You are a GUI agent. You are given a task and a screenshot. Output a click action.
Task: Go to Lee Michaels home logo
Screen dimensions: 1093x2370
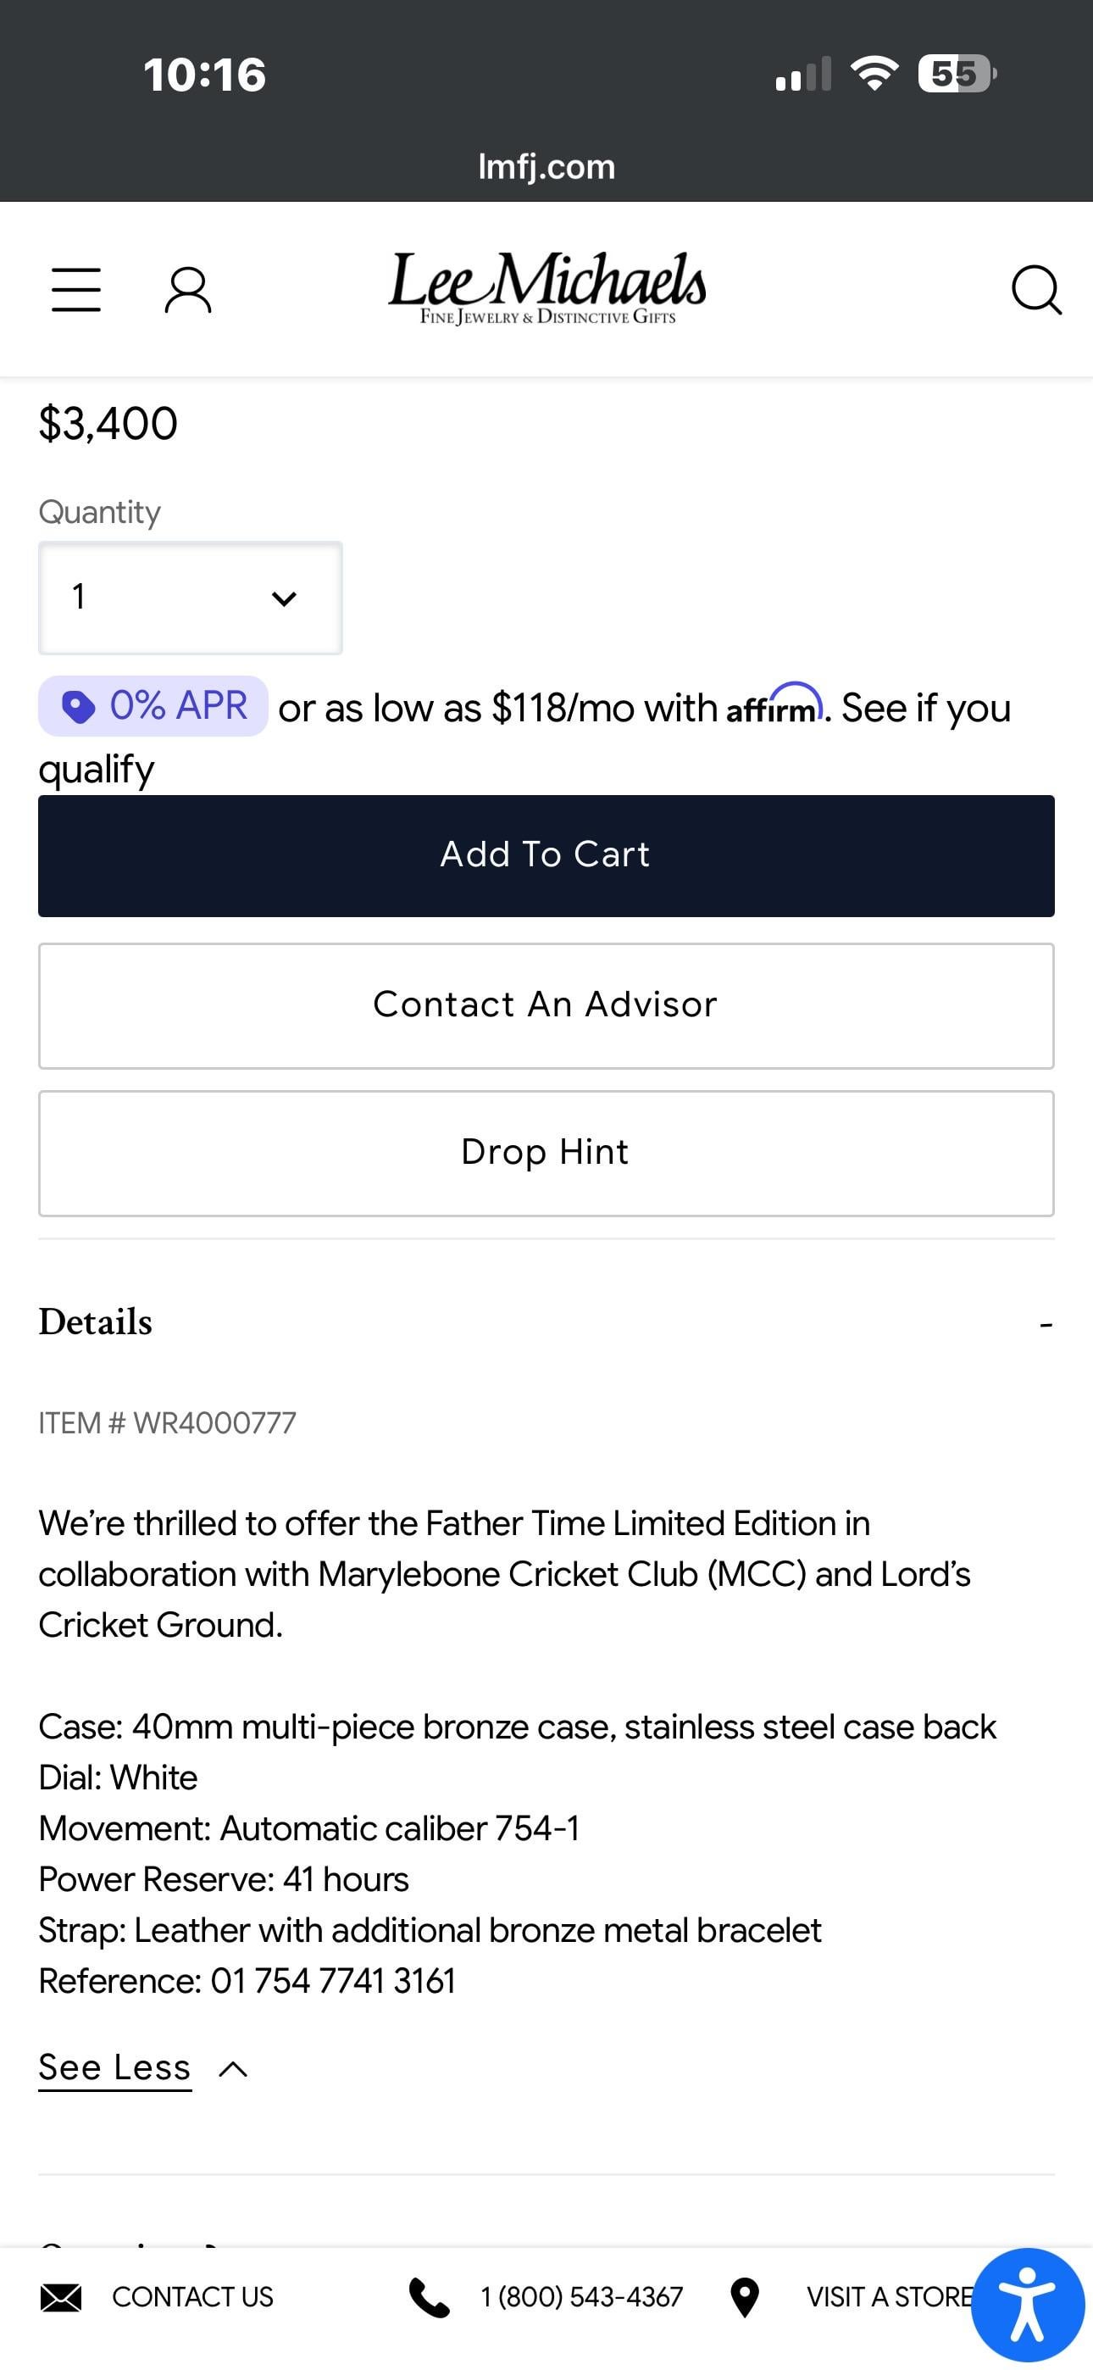(547, 289)
